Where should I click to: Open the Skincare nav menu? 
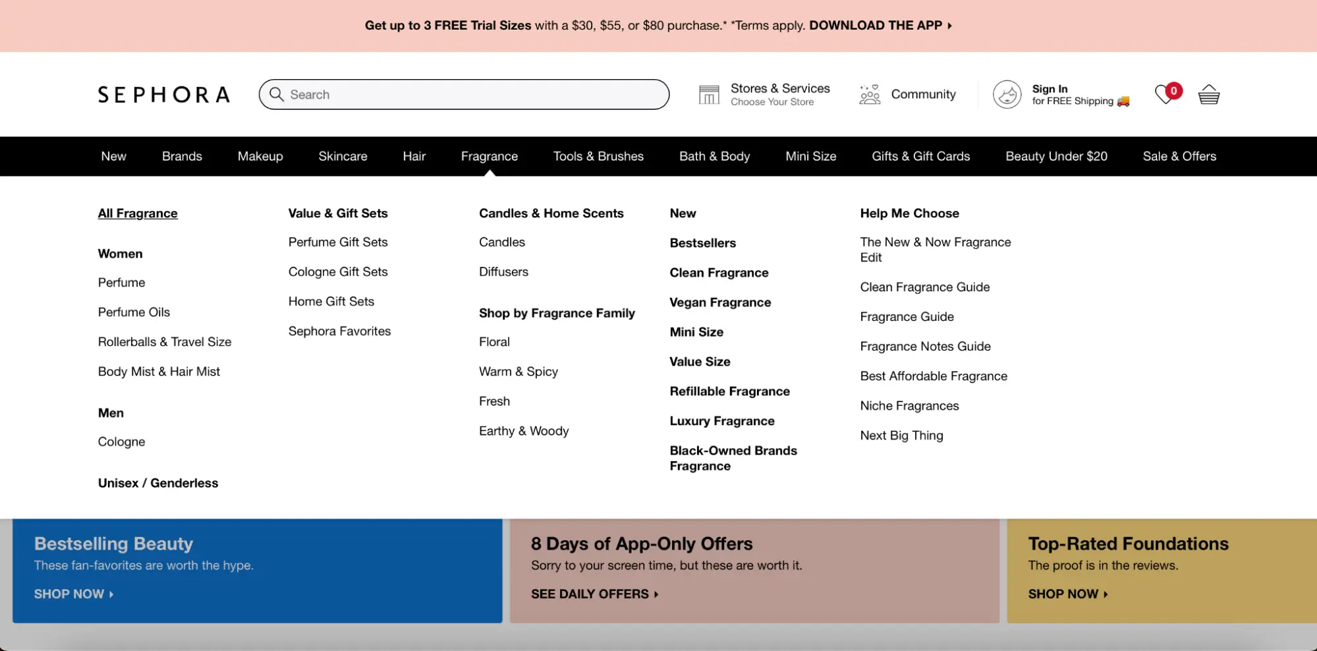[x=343, y=156]
